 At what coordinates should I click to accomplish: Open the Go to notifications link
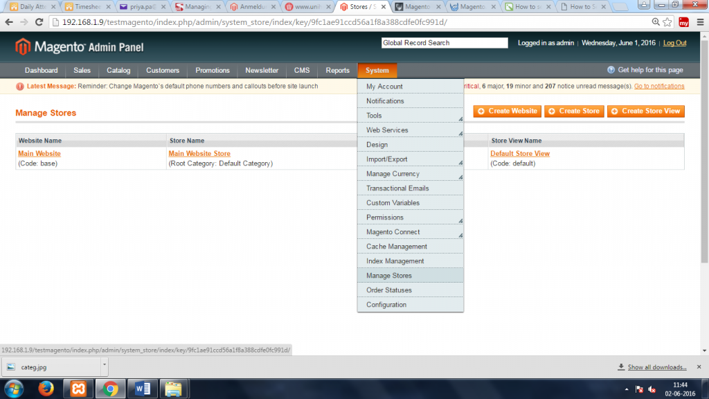coord(658,85)
